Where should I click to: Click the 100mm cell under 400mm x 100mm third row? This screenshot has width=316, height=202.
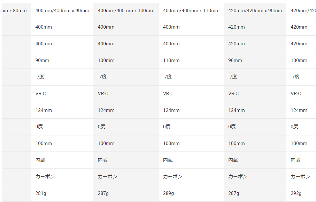point(106,60)
